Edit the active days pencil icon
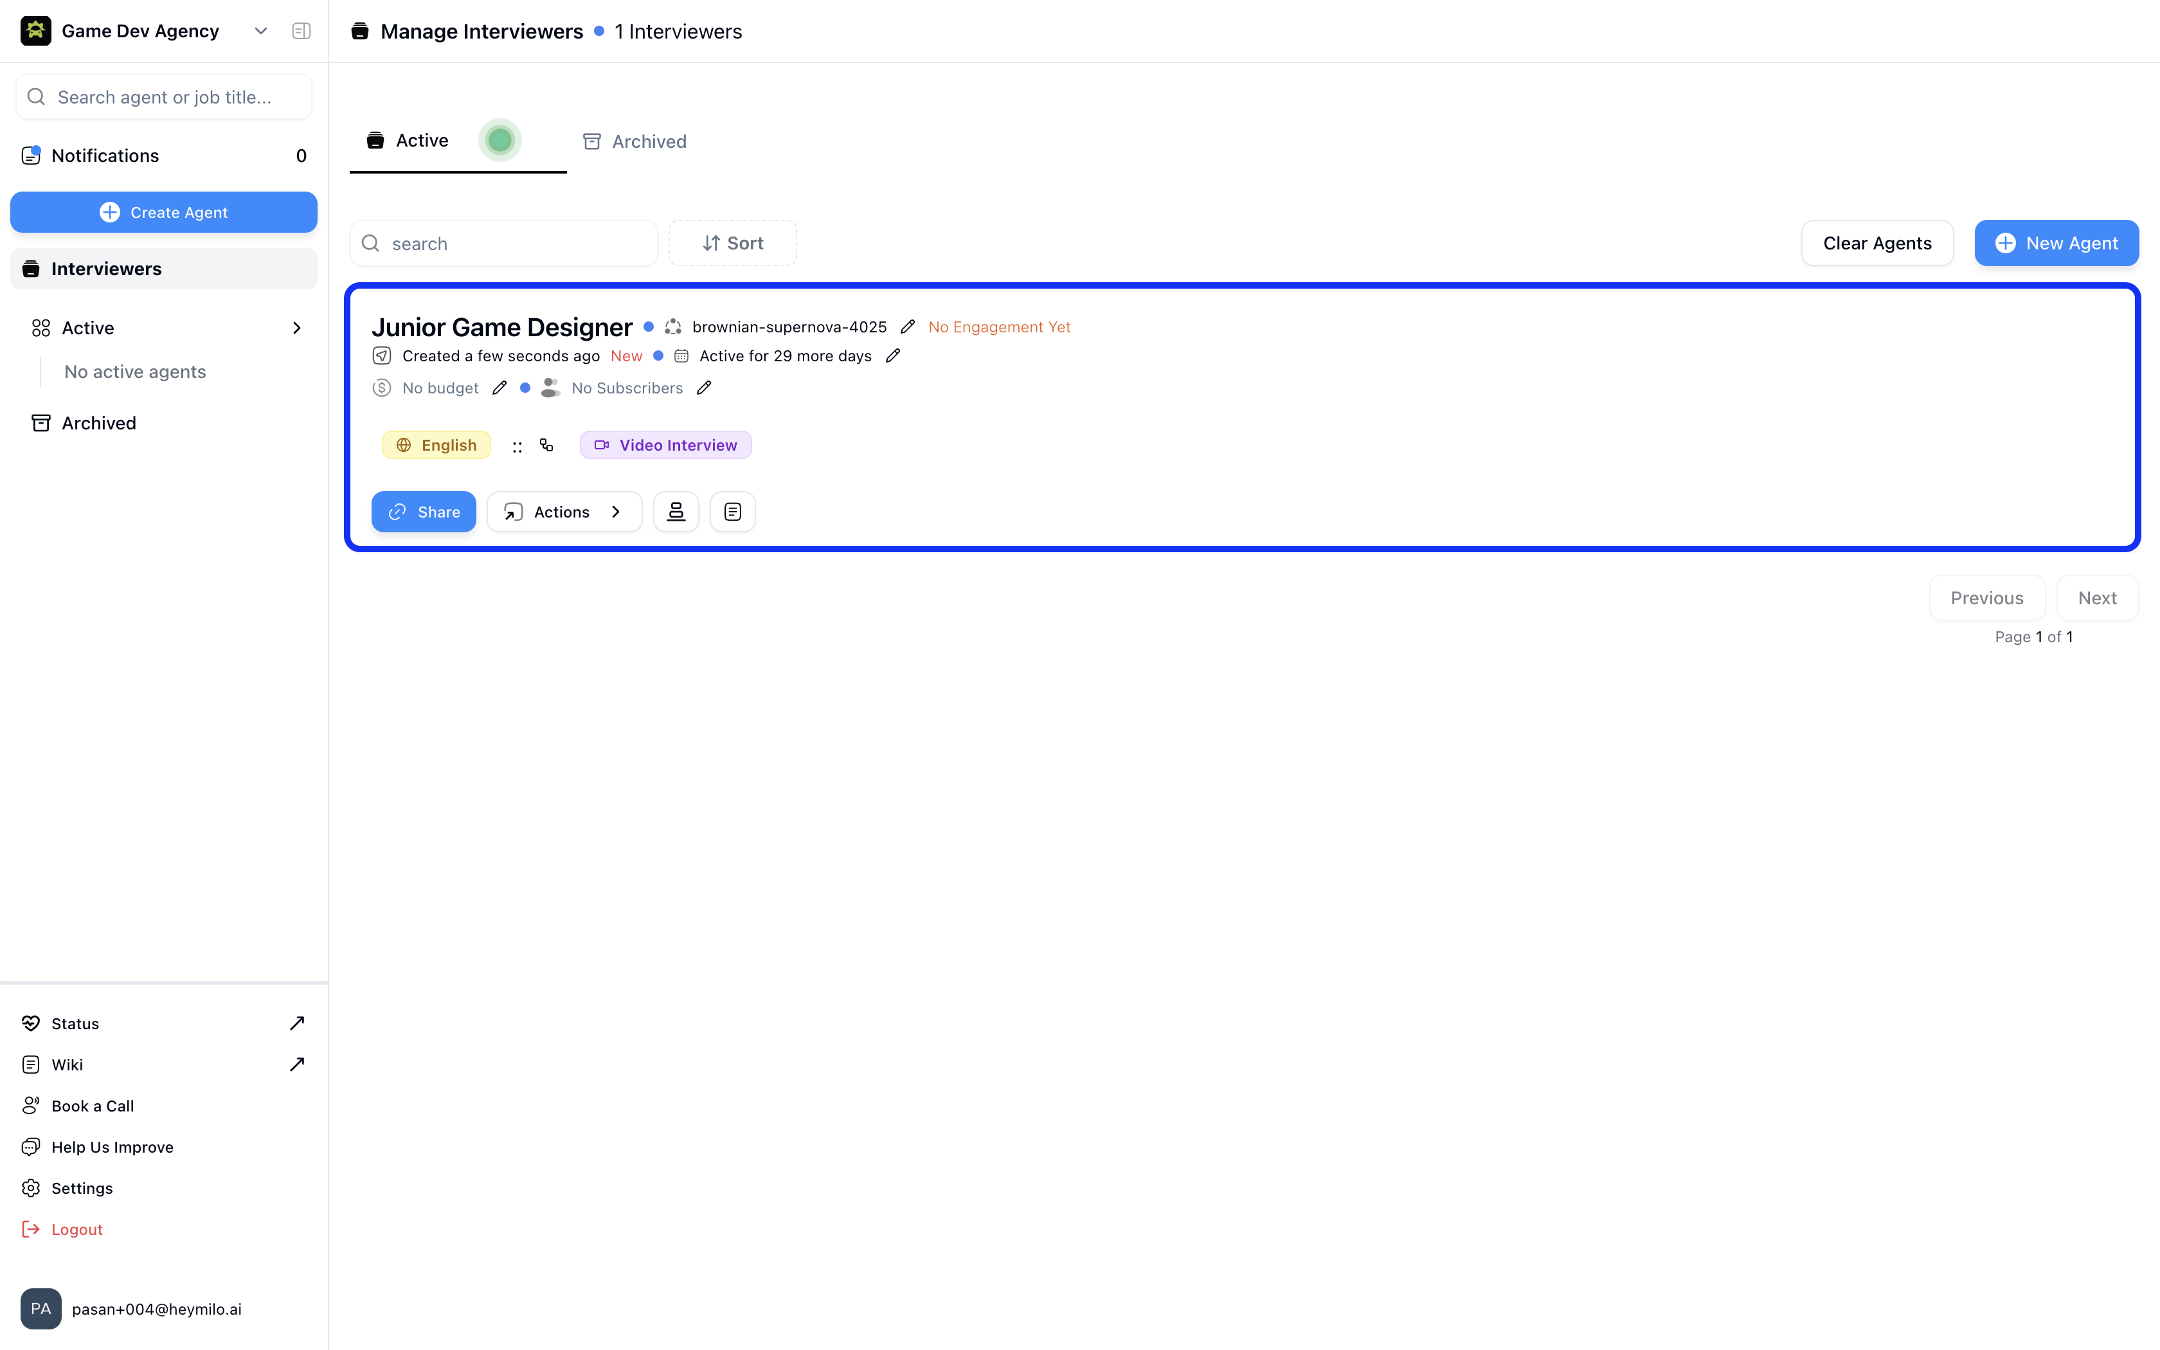The width and height of the screenshot is (2160, 1350). point(892,355)
